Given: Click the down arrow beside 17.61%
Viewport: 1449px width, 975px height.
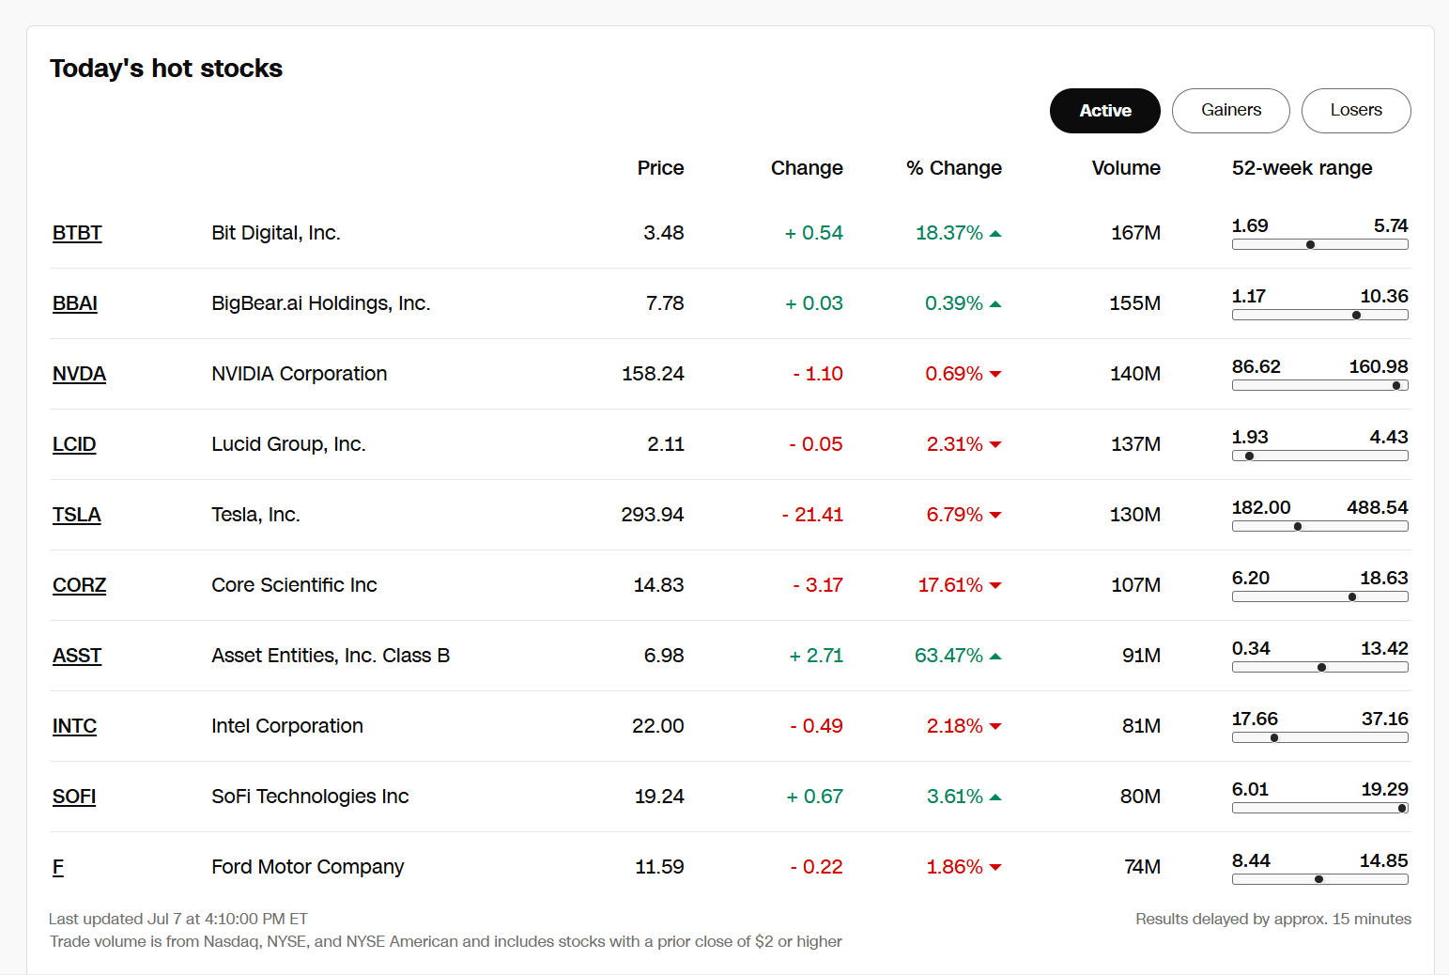Looking at the screenshot, I should coord(995,585).
